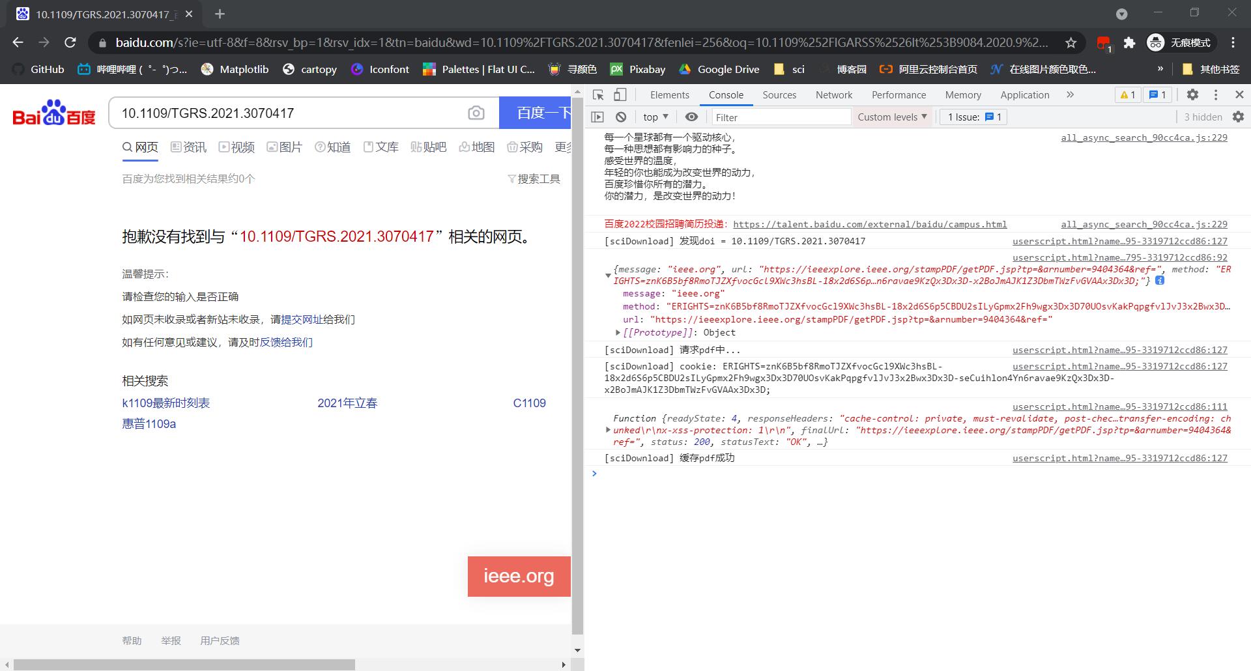Expand the [[Prototype]] Object entry
Image resolution: width=1251 pixels, height=671 pixels.
[x=618, y=332]
